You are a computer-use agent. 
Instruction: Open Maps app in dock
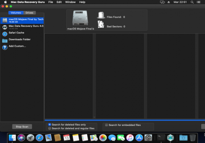tap(94, 138)
